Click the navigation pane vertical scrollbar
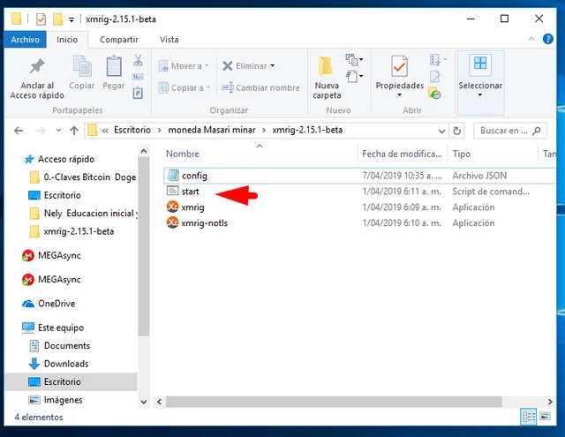565x437 pixels. click(143, 247)
